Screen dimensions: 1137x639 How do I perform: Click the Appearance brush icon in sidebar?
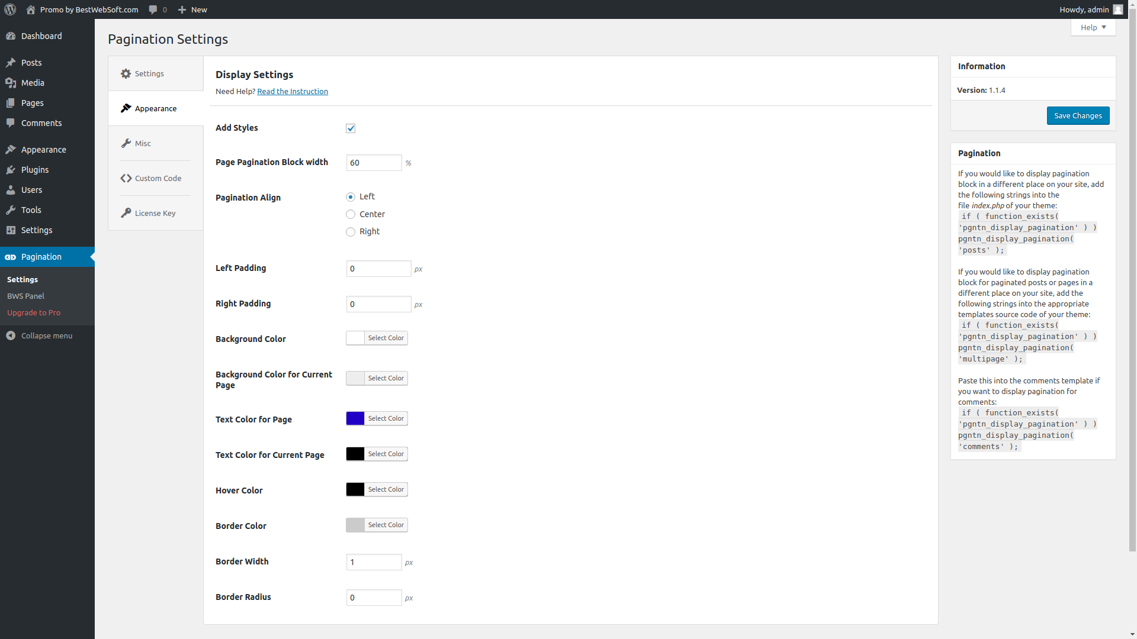tap(11, 150)
